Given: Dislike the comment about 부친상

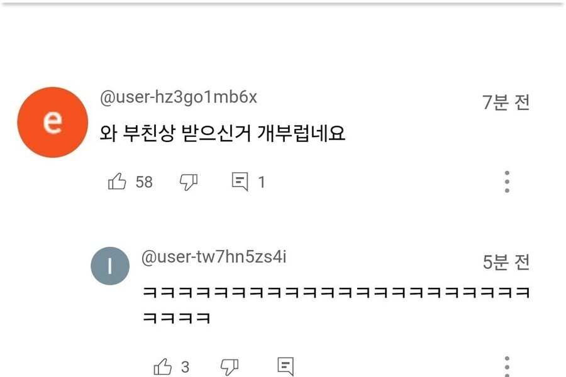Looking at the screenshot, I should click(x=189, y=182).
